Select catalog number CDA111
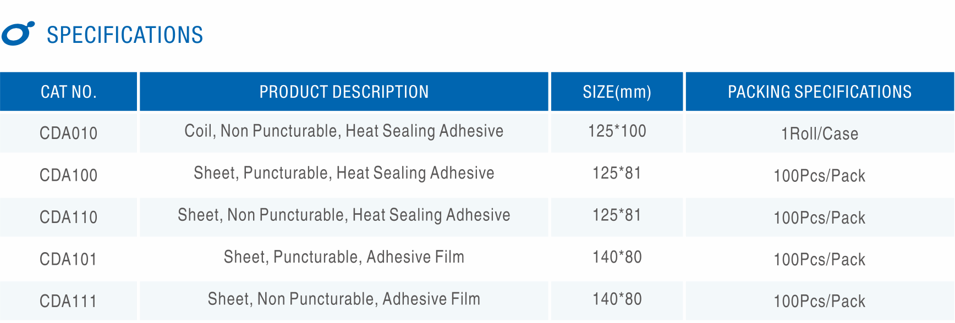This screenshot has height=323, width=955. [x=69, y=301]
